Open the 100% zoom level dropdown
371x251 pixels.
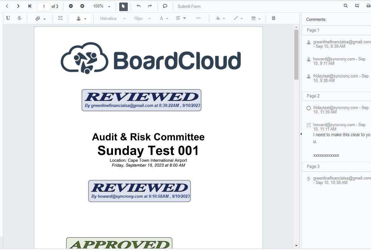pyautogui.click(x=102, y=6)
